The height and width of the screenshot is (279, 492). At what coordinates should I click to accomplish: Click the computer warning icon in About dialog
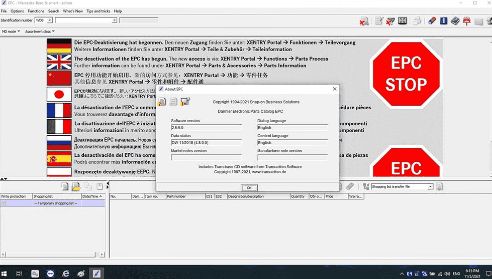pos(185,101)
